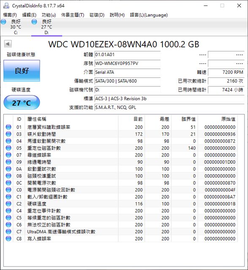Viewport: 248px width, 270px height.
Task: Open the 語言(L)(Language) menu
Action: coord(149,15)
